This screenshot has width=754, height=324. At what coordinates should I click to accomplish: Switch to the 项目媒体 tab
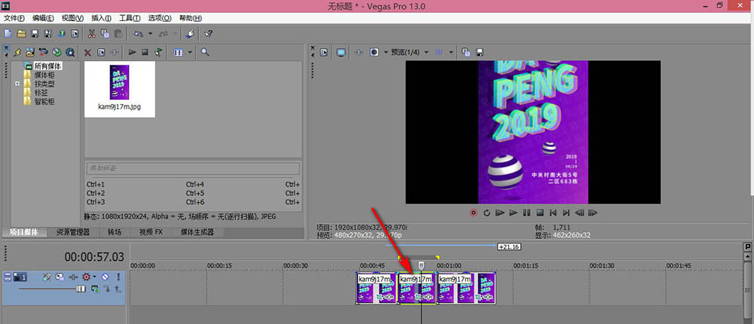pyautogui.click(x=23, y=232)
